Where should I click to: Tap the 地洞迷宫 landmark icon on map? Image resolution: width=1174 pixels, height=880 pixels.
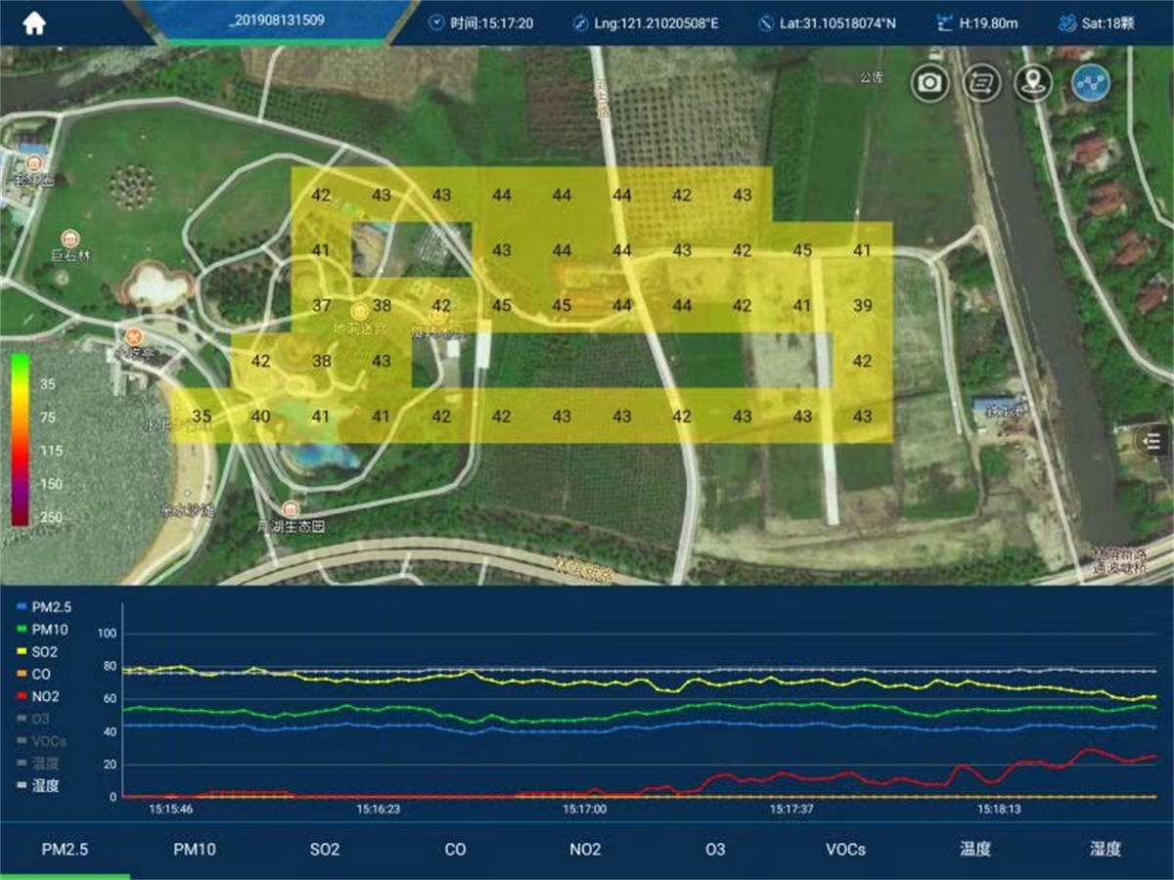click(x=360, y=312)
